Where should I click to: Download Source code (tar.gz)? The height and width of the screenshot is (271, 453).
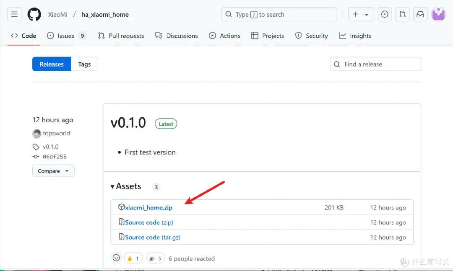[153, 237]
